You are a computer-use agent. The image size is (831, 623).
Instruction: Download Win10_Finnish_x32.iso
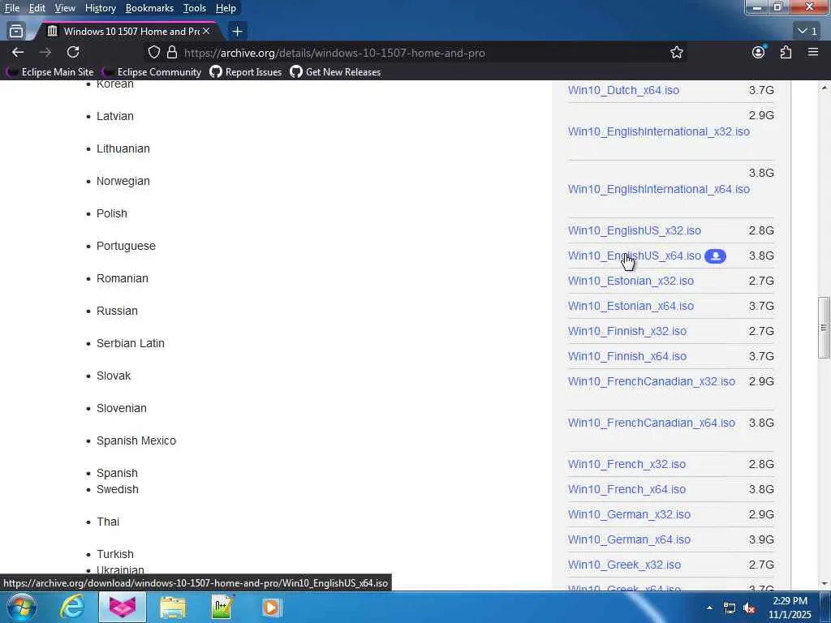click(627, 331)
